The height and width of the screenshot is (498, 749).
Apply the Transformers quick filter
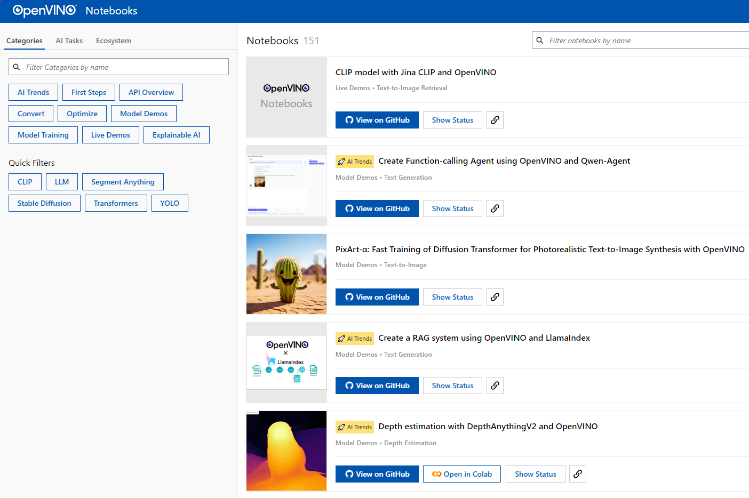tap(116, 203)
